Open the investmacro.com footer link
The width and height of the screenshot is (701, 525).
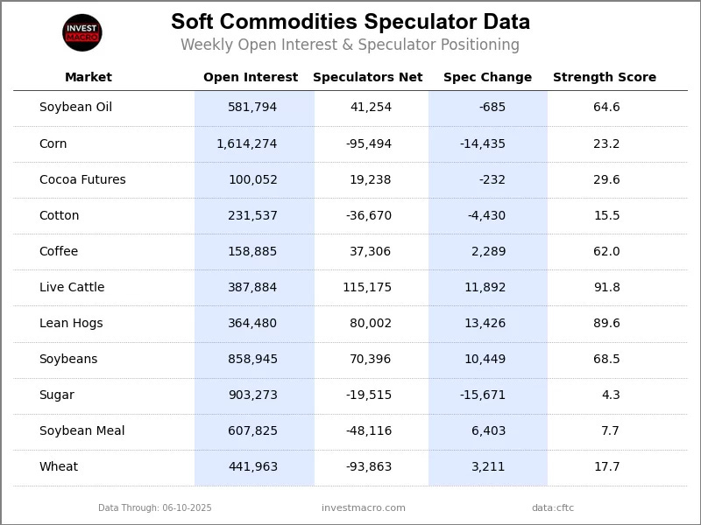(x=364, y=507)
